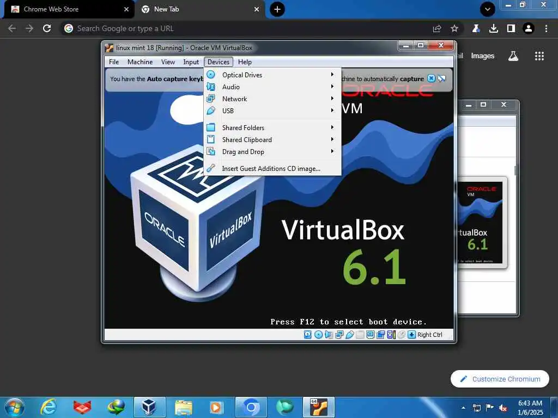Click the Optical Drives disc icon in Devices menu

click(x=211, y=75)
